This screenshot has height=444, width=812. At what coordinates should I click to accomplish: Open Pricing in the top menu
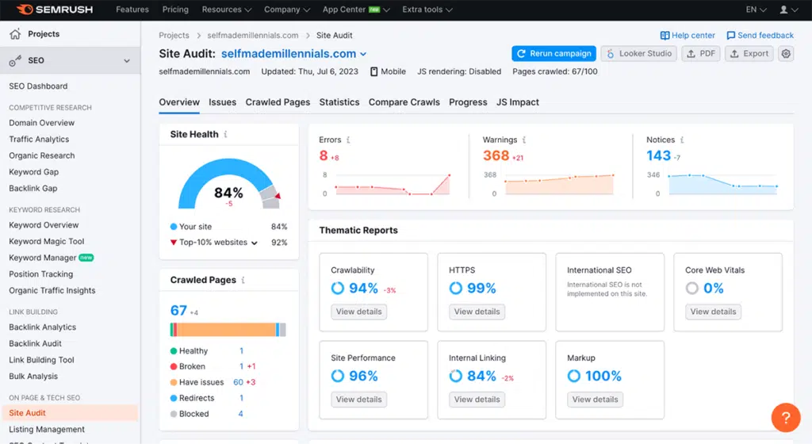coord(175,10)
